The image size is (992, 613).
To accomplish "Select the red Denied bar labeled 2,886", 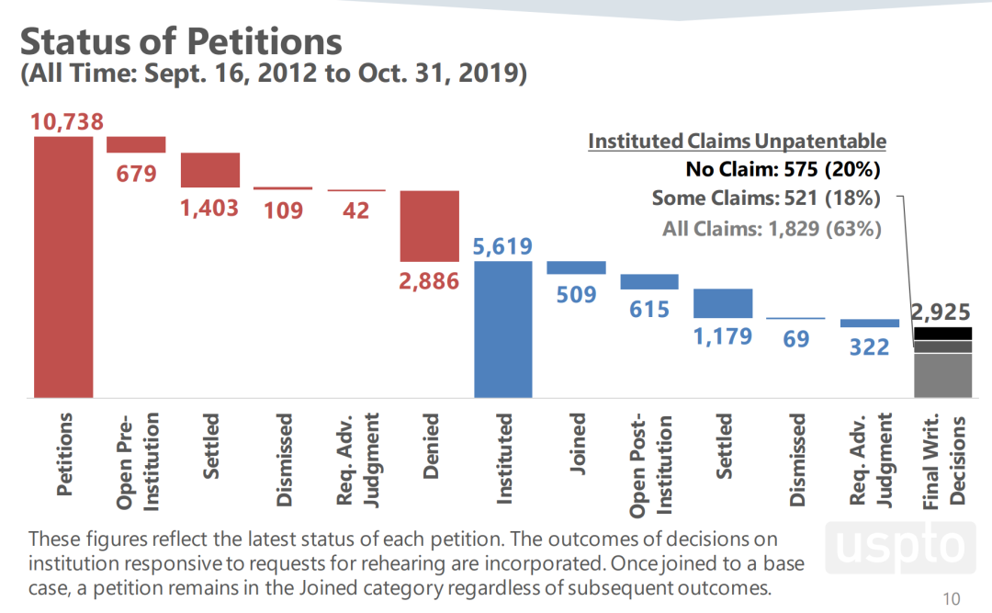I will (x=430, y=226).
